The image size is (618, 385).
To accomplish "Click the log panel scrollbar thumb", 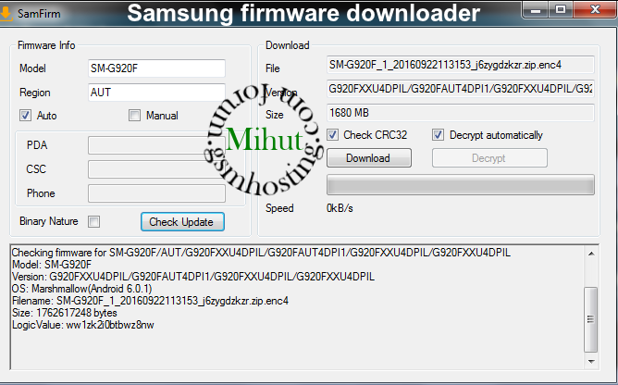I will (591, 319).
